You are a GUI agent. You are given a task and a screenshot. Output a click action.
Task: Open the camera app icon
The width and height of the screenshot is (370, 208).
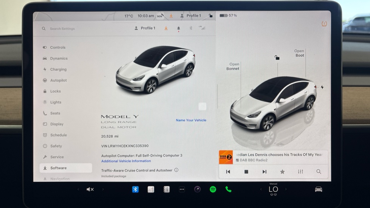point(197,189)
